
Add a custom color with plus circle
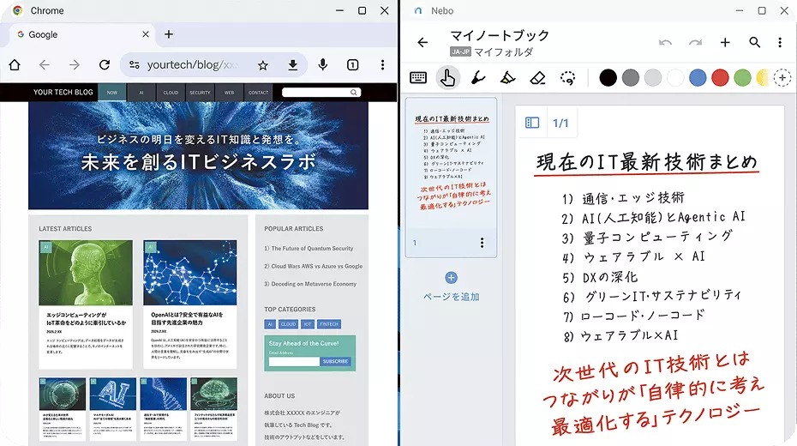click(x=782, y=78)
